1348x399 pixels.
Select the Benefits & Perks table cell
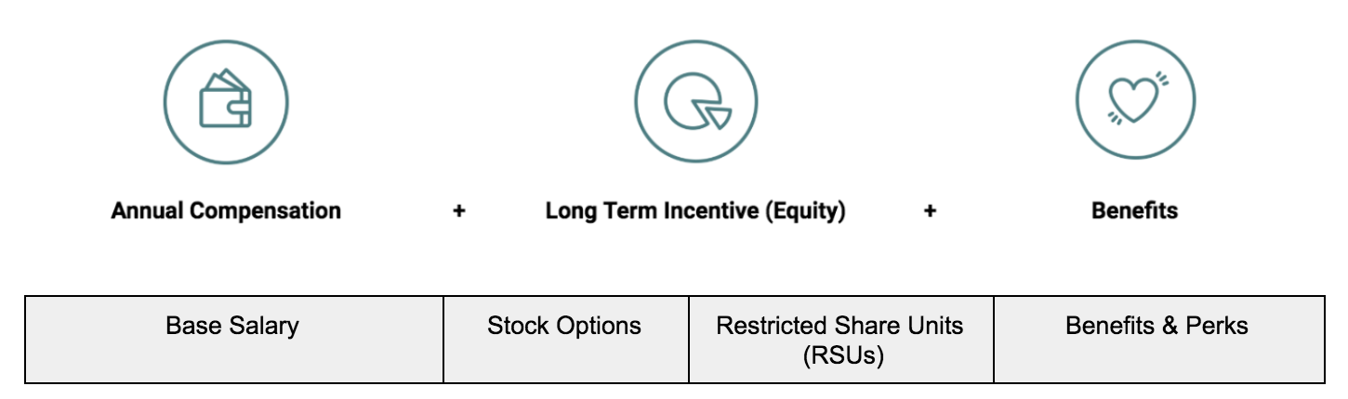tap(1158, 339)
